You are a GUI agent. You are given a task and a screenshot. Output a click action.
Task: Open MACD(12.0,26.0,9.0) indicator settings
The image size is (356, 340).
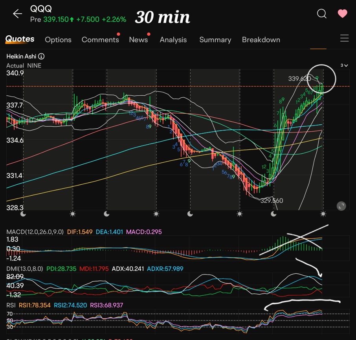(35, 232)
